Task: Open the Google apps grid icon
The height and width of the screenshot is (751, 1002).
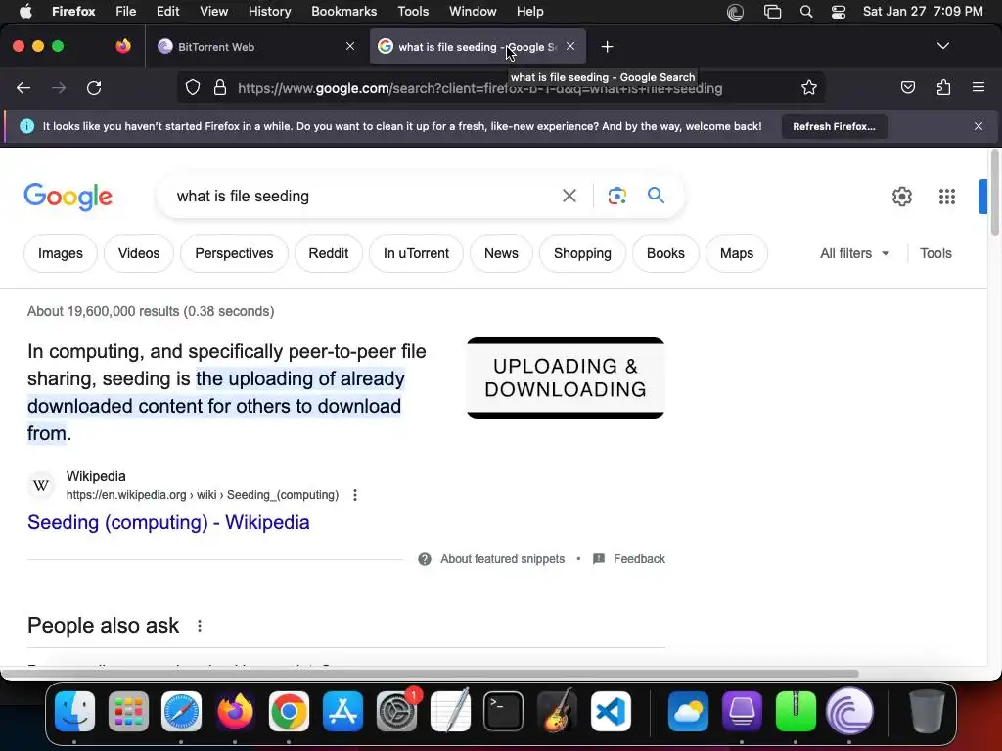Action: click(947, 196)
